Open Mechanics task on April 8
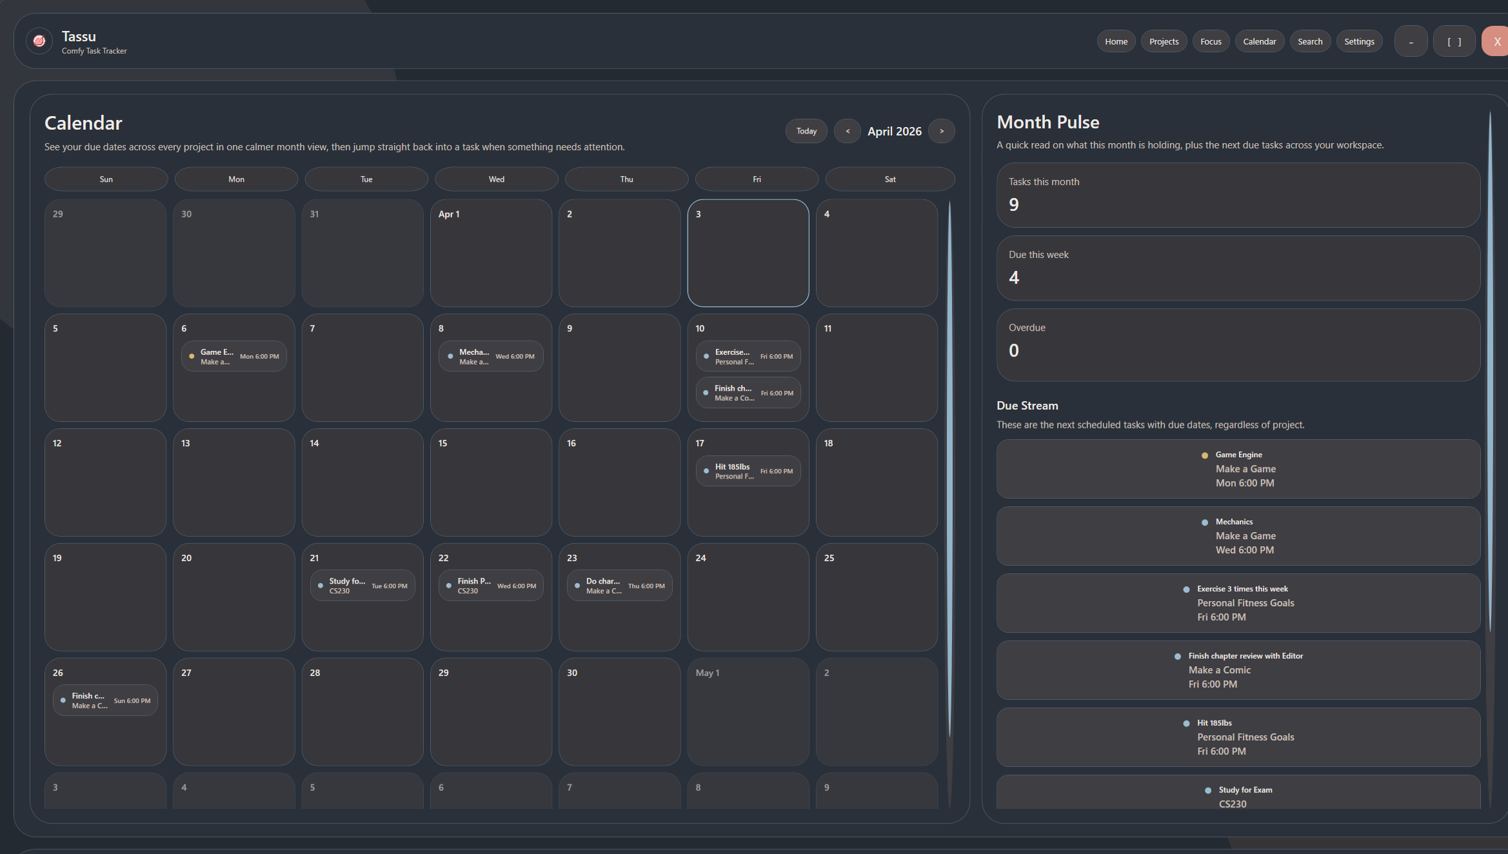The image size is (1508, 854). [x=491, y=357]
